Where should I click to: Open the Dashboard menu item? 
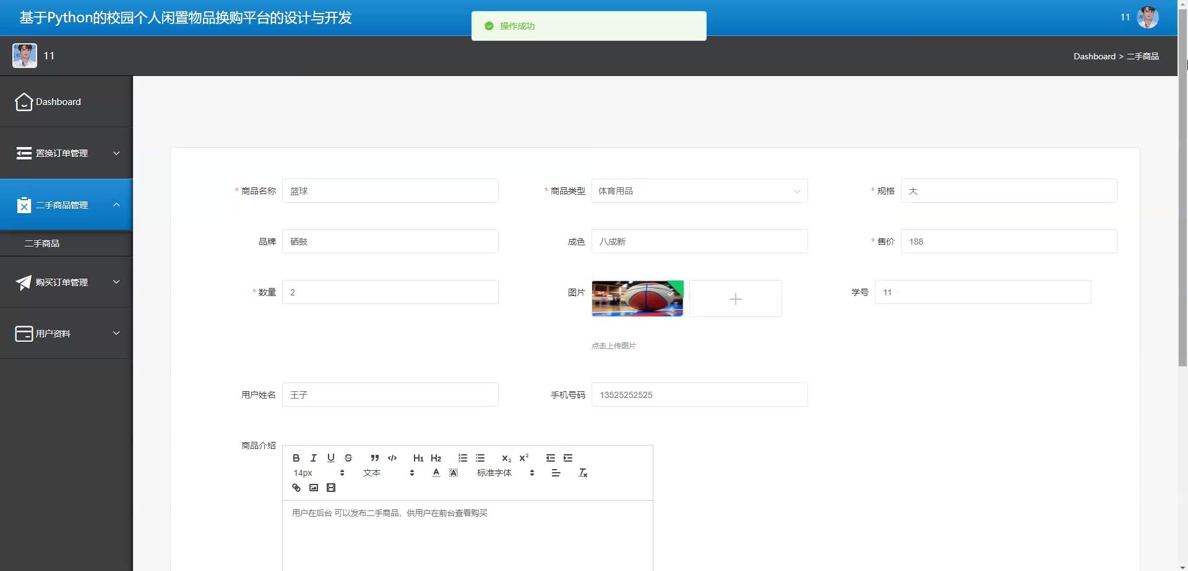(x=66, y=102)
